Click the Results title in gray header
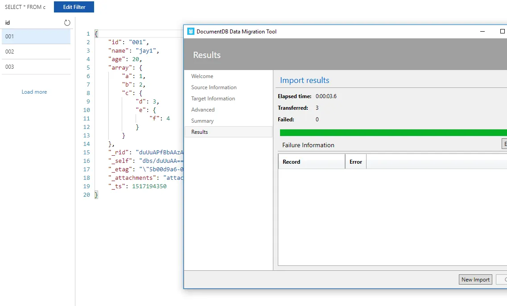Viewport: 507px width, 306px height. (x=207, y=55)
